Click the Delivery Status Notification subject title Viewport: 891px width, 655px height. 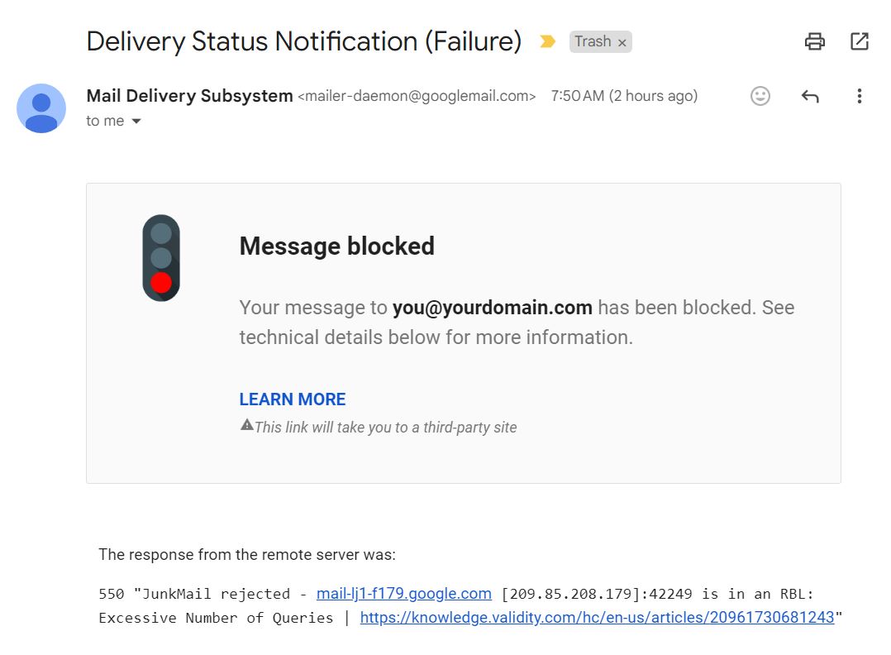tap(304, 41)
